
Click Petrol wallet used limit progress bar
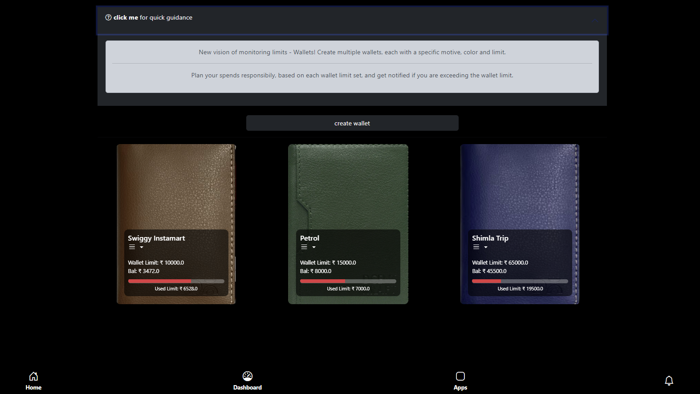[x=348, y=281]
